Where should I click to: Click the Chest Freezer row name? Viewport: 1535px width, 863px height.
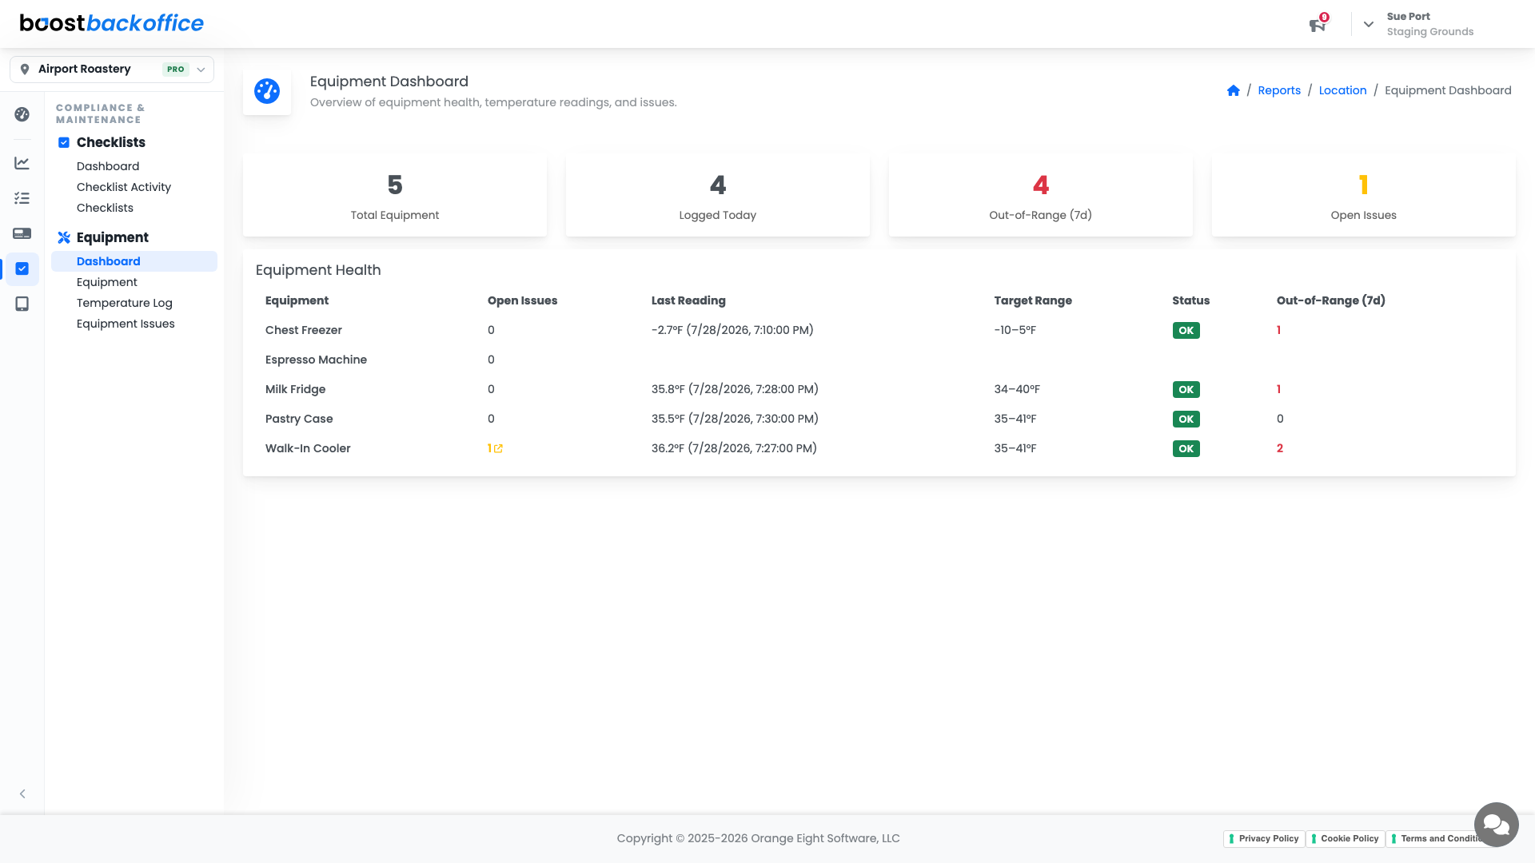coord(304,330)
